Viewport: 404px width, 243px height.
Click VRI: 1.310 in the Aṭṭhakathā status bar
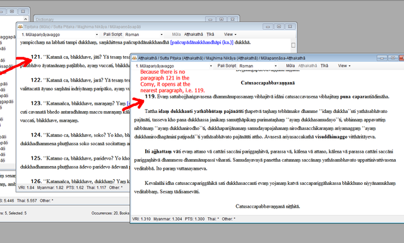pyautogui.click(x=141, y=219)
